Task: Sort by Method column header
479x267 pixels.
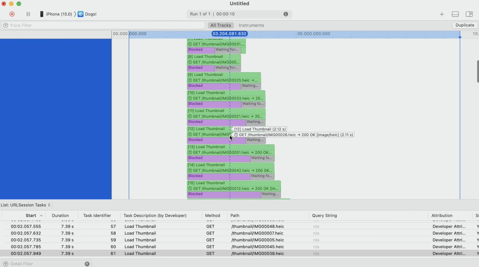Action: pyautogui.click(x=212, y=215)
